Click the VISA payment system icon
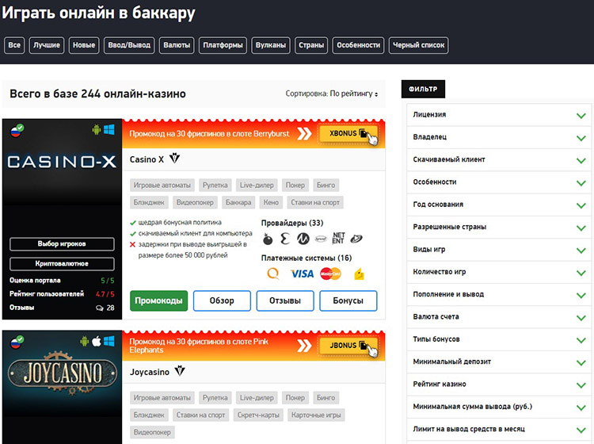This screenshot has height=444, width=594. 302,274
